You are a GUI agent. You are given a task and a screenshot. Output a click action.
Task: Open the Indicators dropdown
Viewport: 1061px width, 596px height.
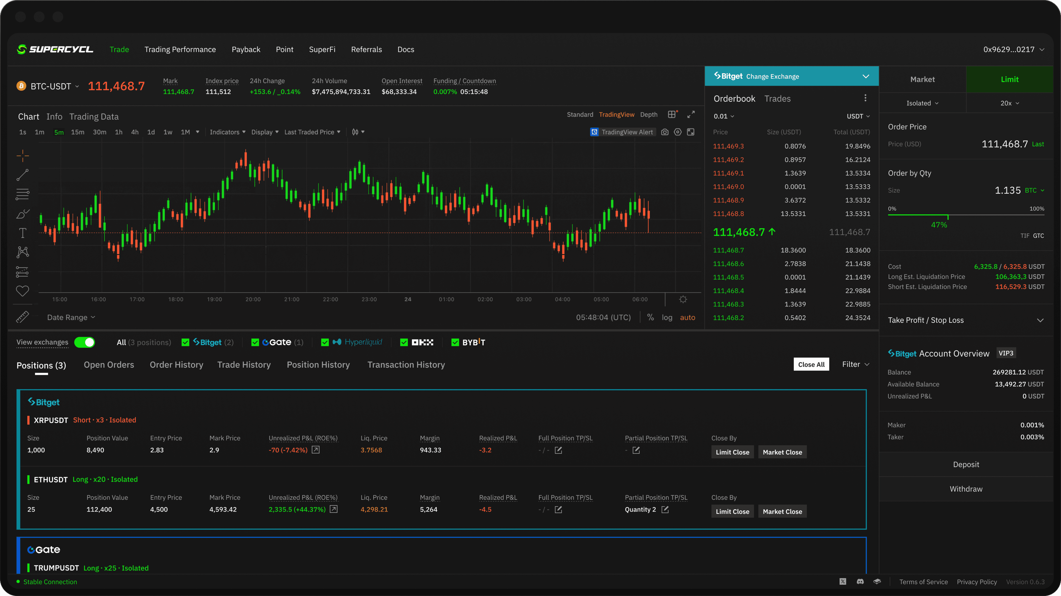coord(227,132)
